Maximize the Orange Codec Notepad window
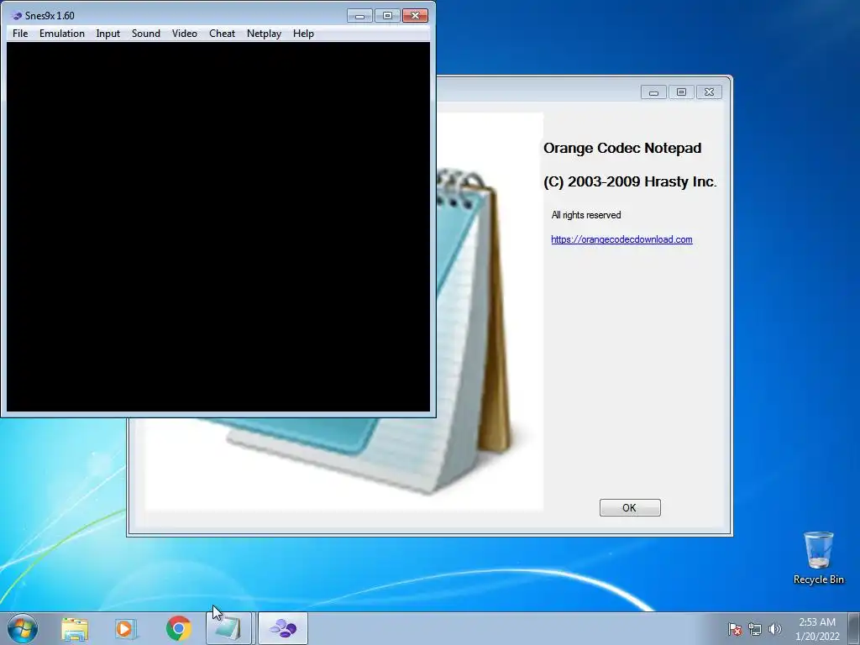Screen dimensions: 860x645 681,92
